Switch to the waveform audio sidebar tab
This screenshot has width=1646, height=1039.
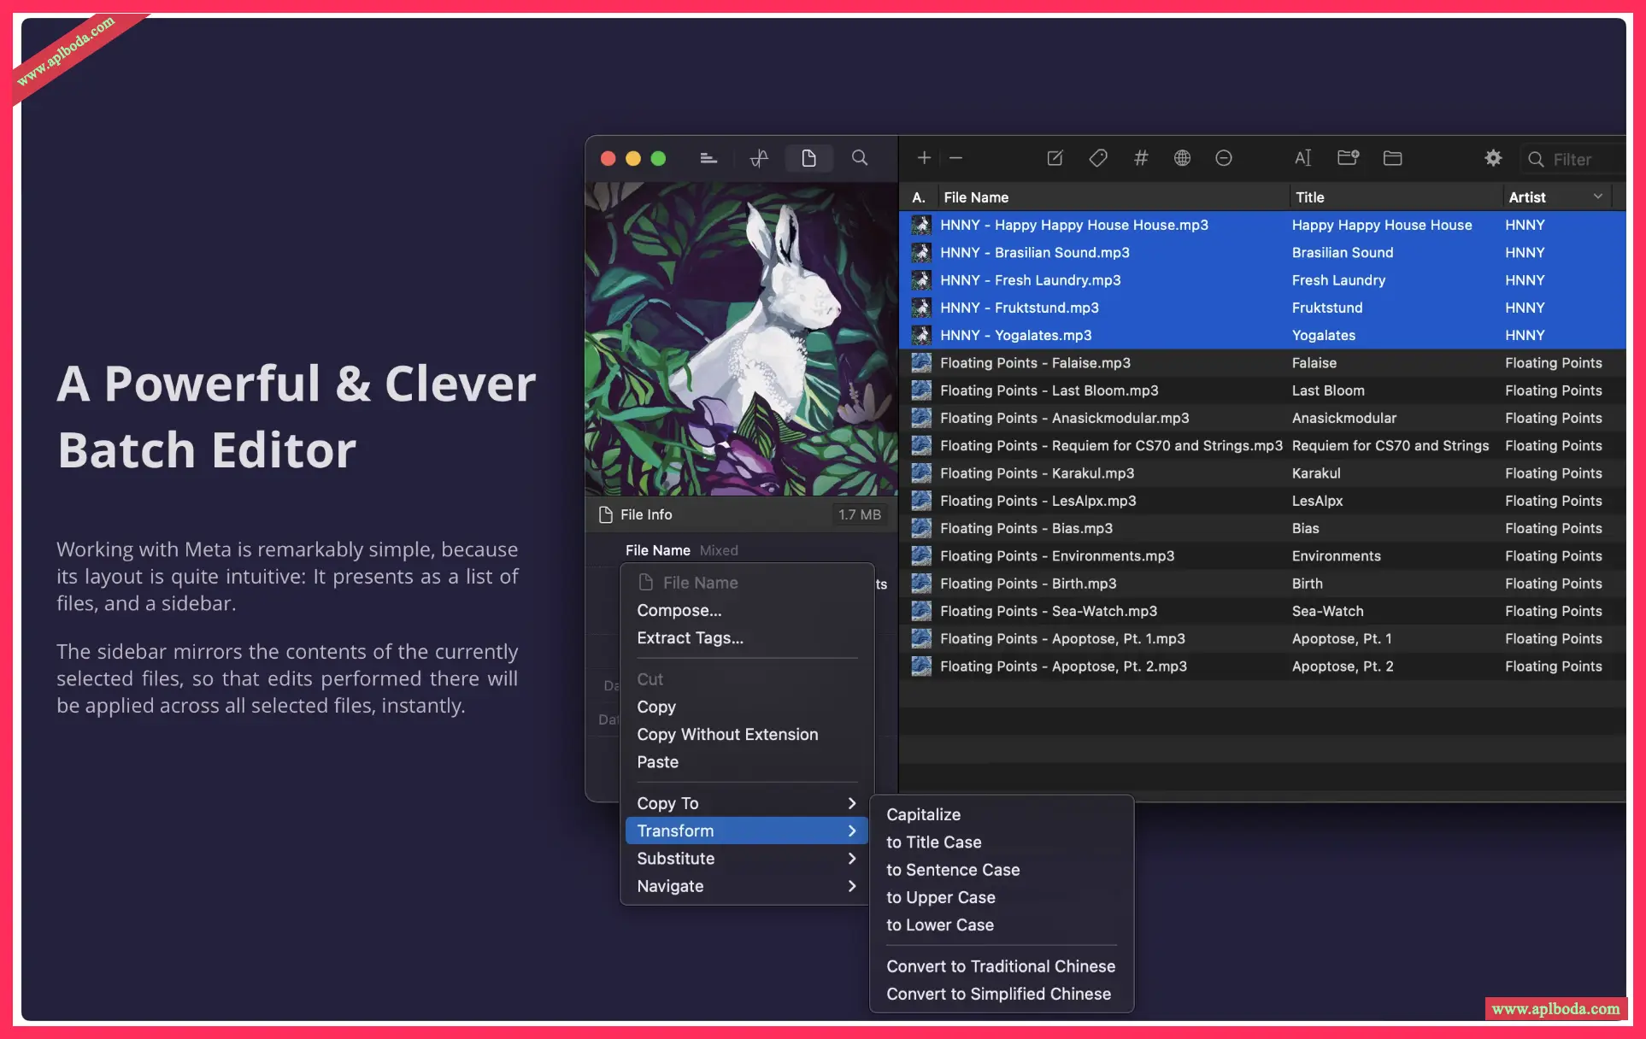(x=759, y=158)
